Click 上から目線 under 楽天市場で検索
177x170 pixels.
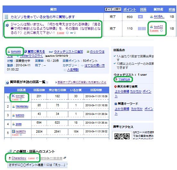click(122, 91)
